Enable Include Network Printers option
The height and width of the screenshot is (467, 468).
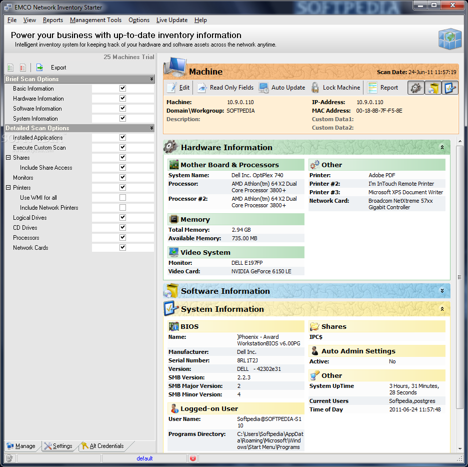(122, 207)
